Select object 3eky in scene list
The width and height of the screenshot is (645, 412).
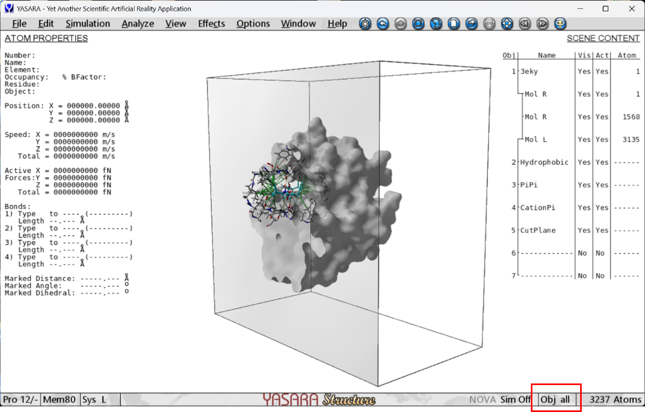pos(529,72)
